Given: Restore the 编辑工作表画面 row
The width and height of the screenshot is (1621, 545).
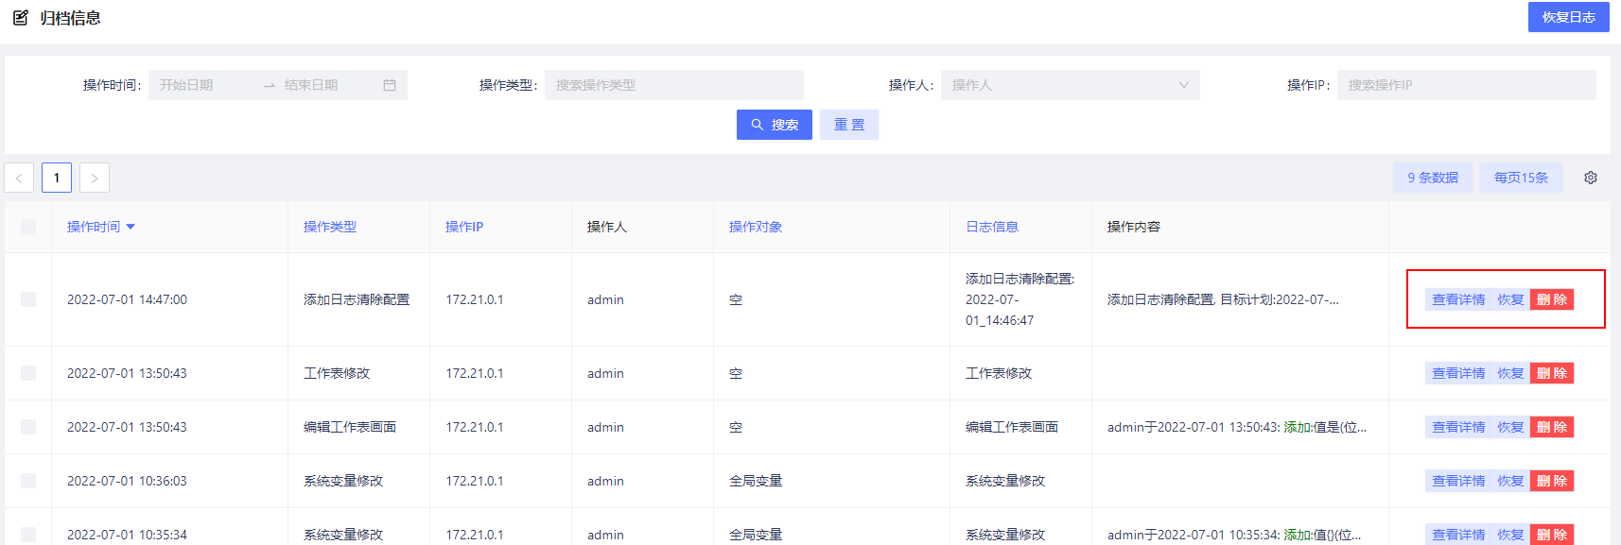Looking at the screenshot, I should pos(1510,427).
